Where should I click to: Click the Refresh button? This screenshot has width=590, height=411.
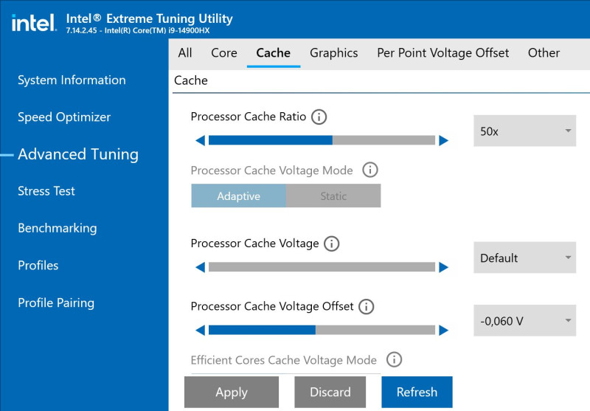(x=417, y=392)
